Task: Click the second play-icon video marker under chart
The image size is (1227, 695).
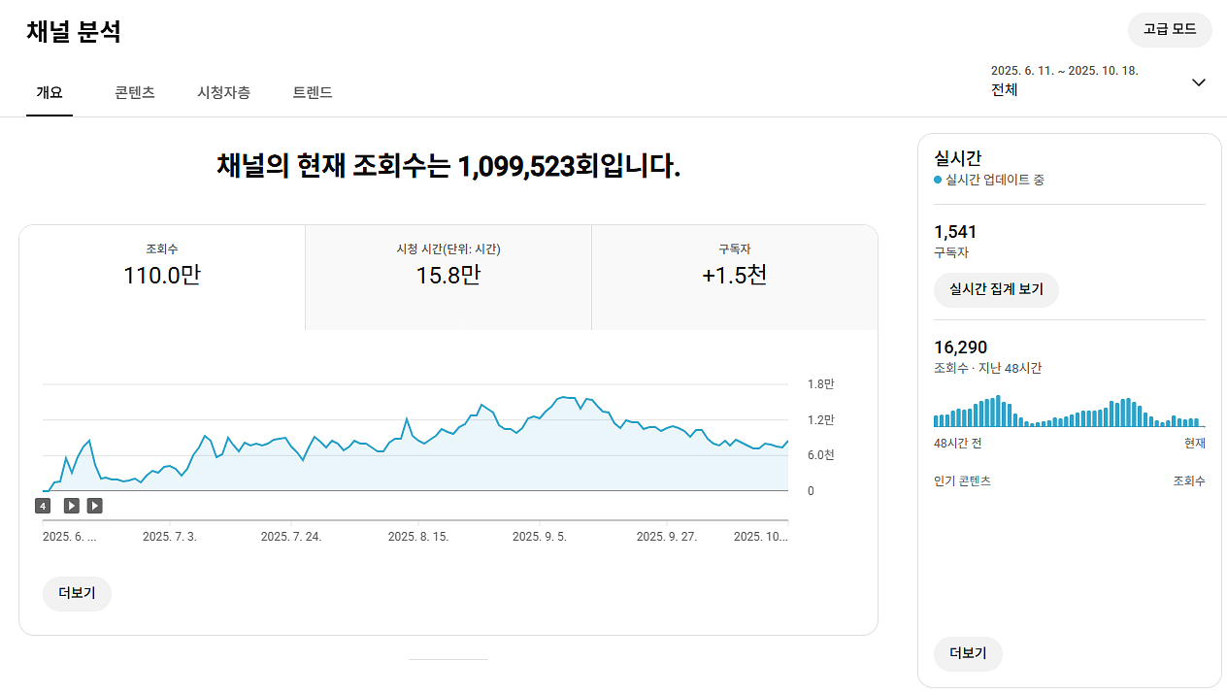Action: (x=94, y=506)
